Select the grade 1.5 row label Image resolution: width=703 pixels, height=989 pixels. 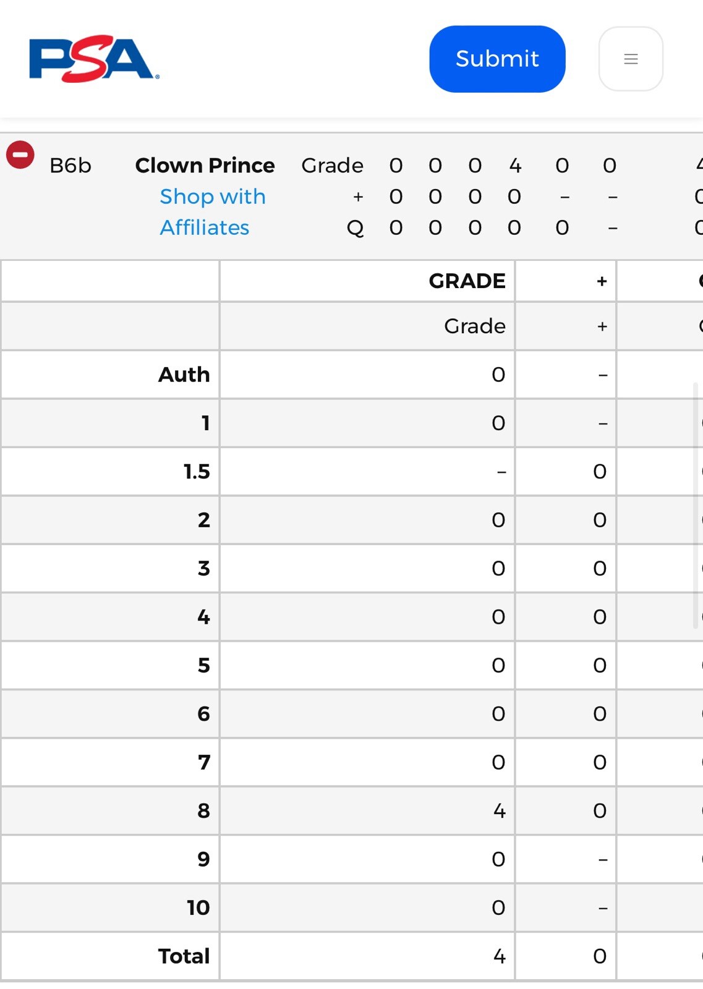click(197, 472)
